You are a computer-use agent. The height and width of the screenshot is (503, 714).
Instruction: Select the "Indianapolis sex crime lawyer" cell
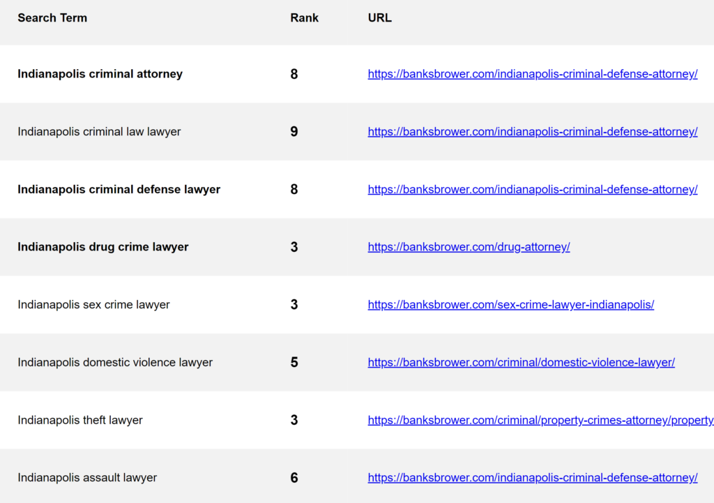pos(94,304)
